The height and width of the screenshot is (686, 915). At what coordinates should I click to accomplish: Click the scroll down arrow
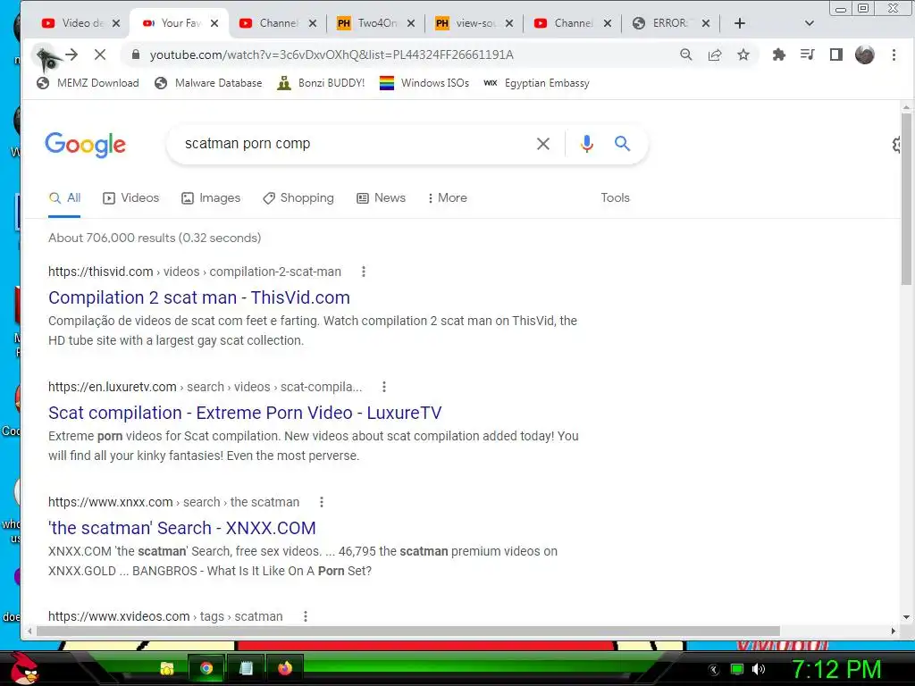(906, 617)
